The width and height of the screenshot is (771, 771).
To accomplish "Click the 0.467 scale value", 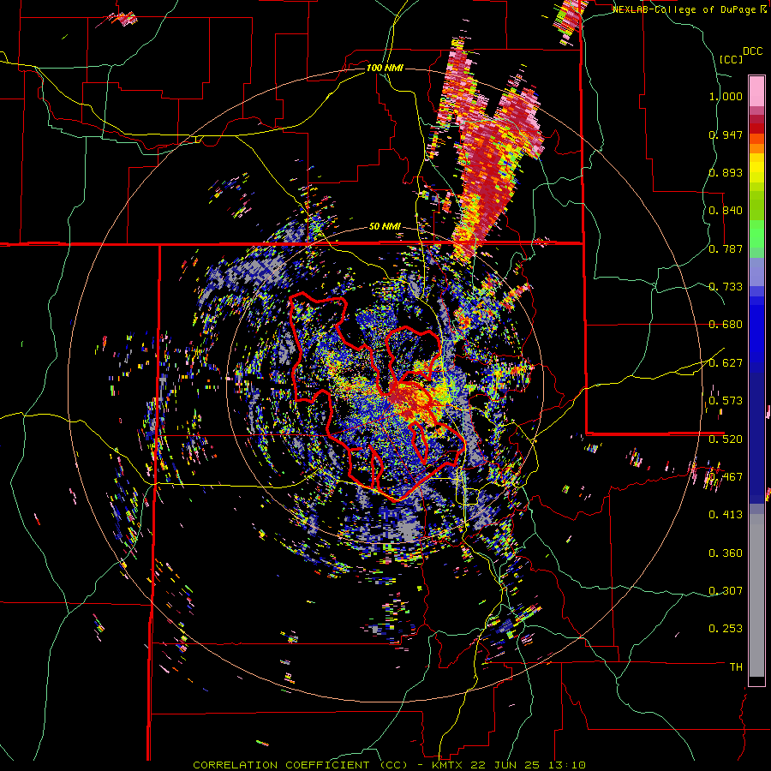I will pos(726,477).
